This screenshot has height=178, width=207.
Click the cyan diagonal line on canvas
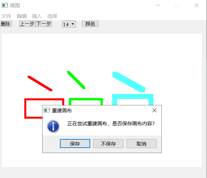click(x=129, y=82)
